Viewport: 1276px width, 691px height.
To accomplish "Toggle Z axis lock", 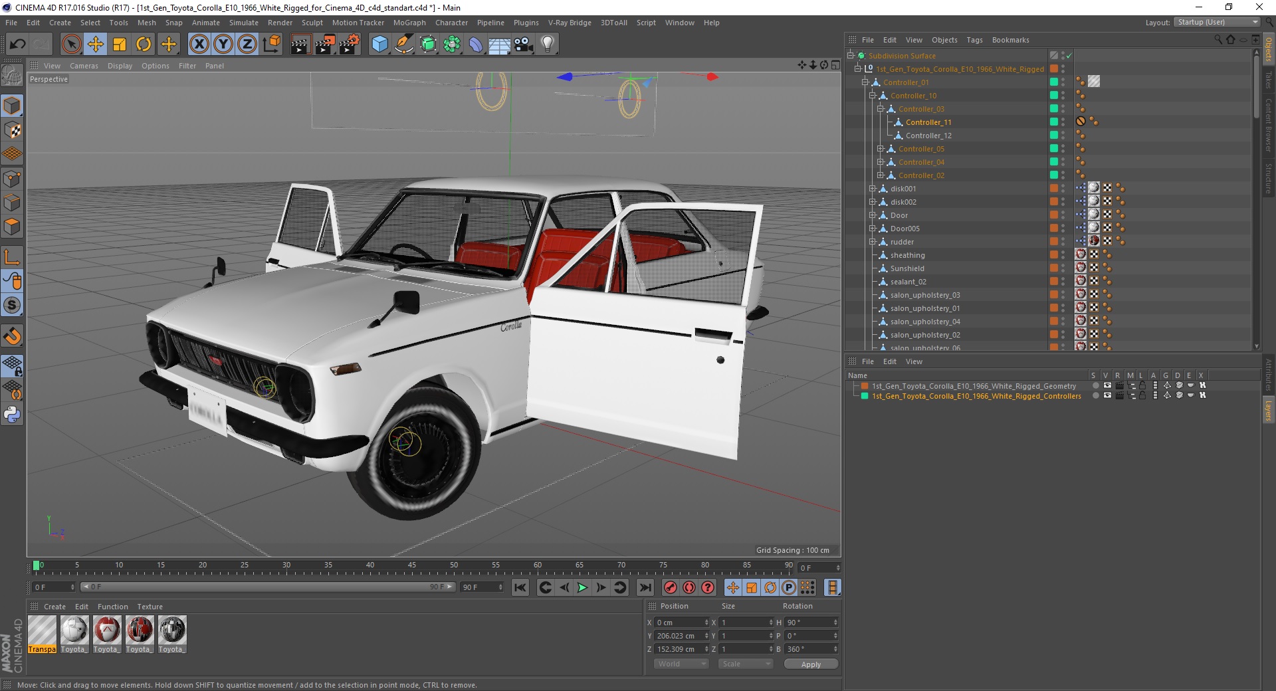I will [247, 45].
